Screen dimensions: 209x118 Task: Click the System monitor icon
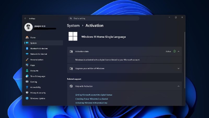(27, 43)
